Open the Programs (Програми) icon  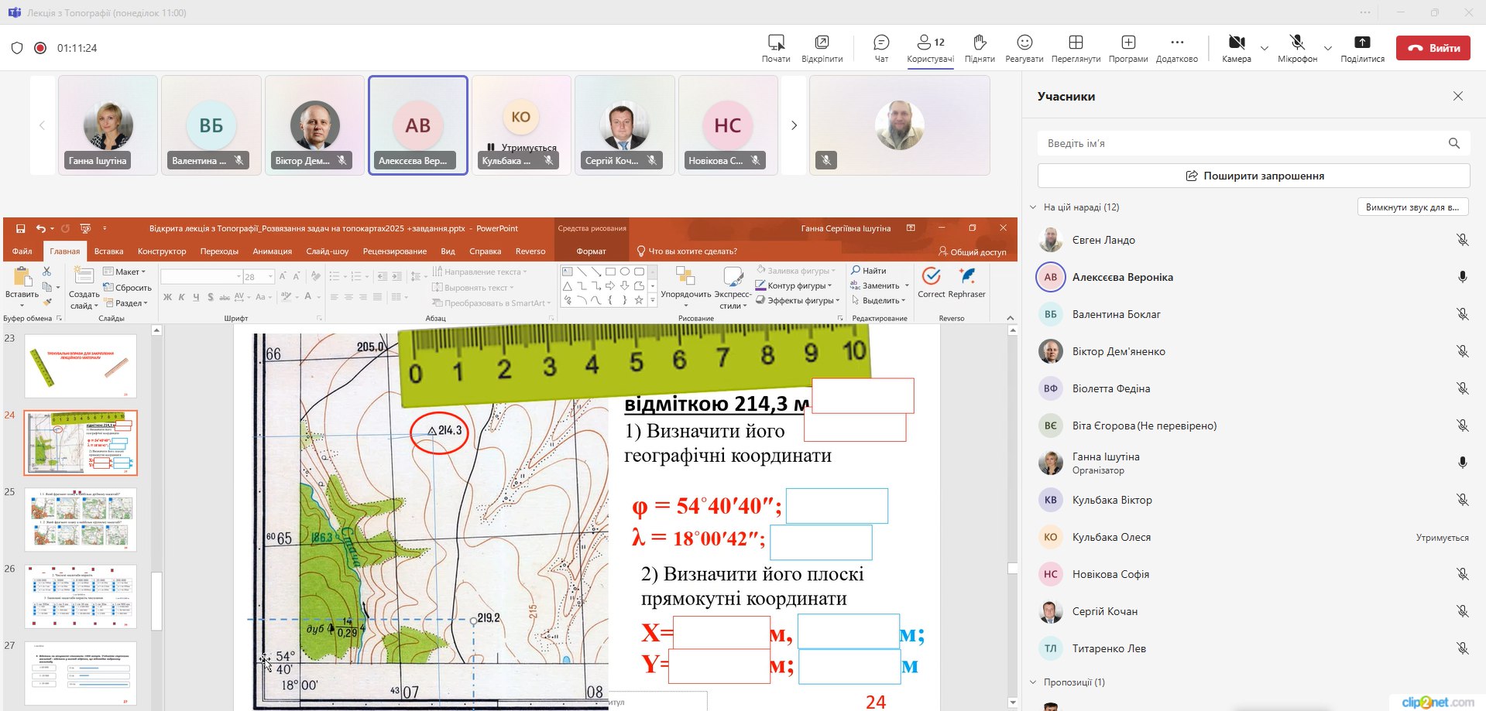1127,43
